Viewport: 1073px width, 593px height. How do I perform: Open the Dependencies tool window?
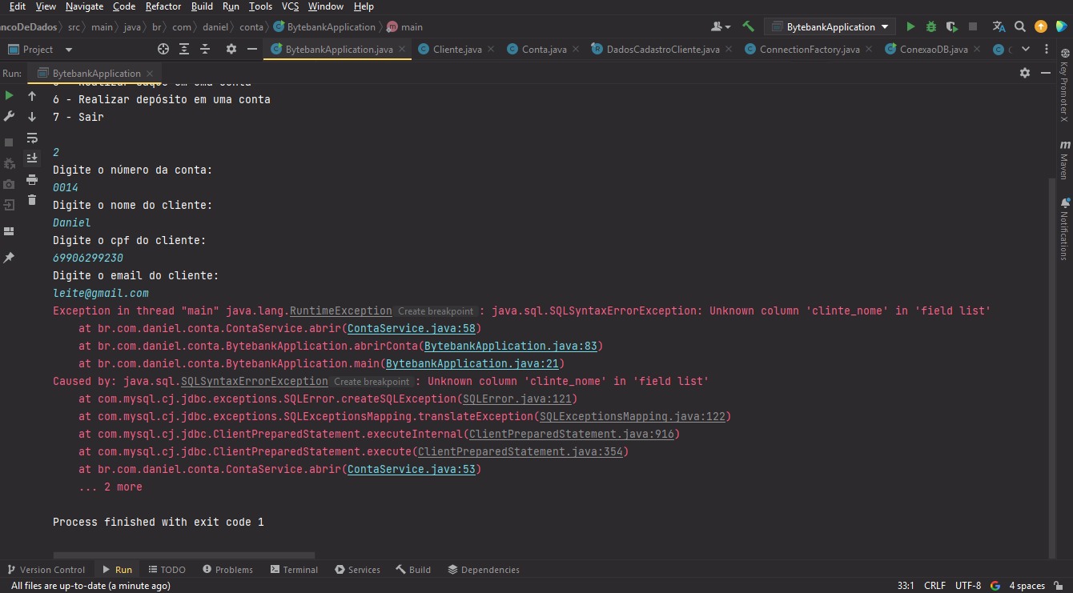(x=484, y=570)
